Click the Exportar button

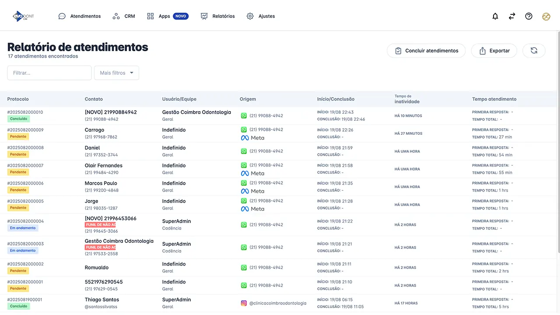click(x=494, y=51)
